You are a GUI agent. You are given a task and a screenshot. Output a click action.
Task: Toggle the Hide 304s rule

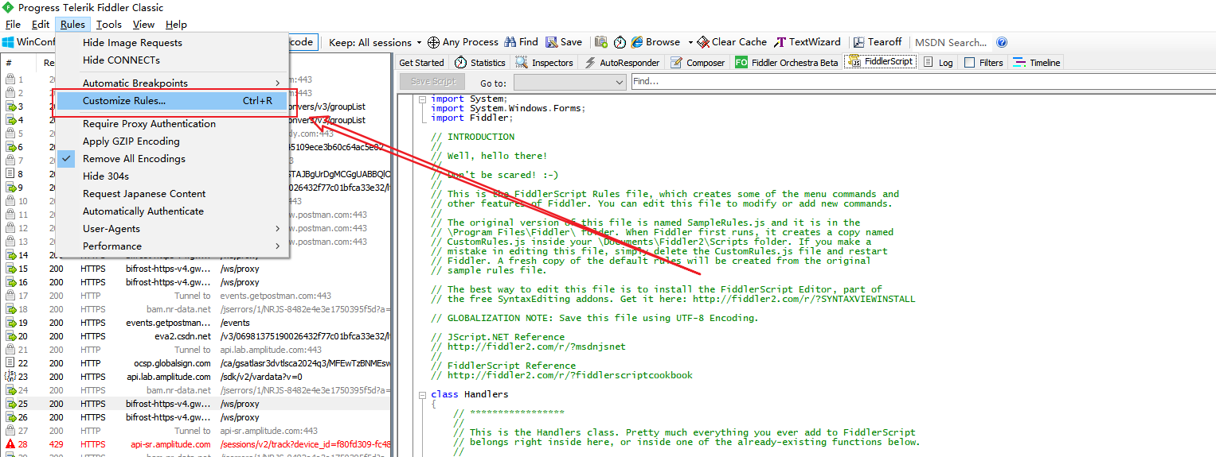[172, 176]
